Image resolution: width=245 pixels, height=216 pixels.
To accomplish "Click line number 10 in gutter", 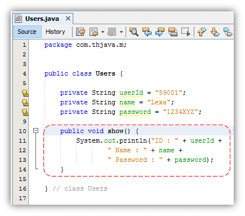I will click(23, 131).
